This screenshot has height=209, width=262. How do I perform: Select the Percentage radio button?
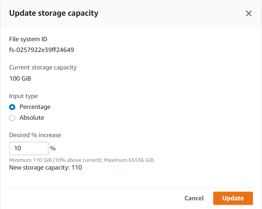[12, 107]
